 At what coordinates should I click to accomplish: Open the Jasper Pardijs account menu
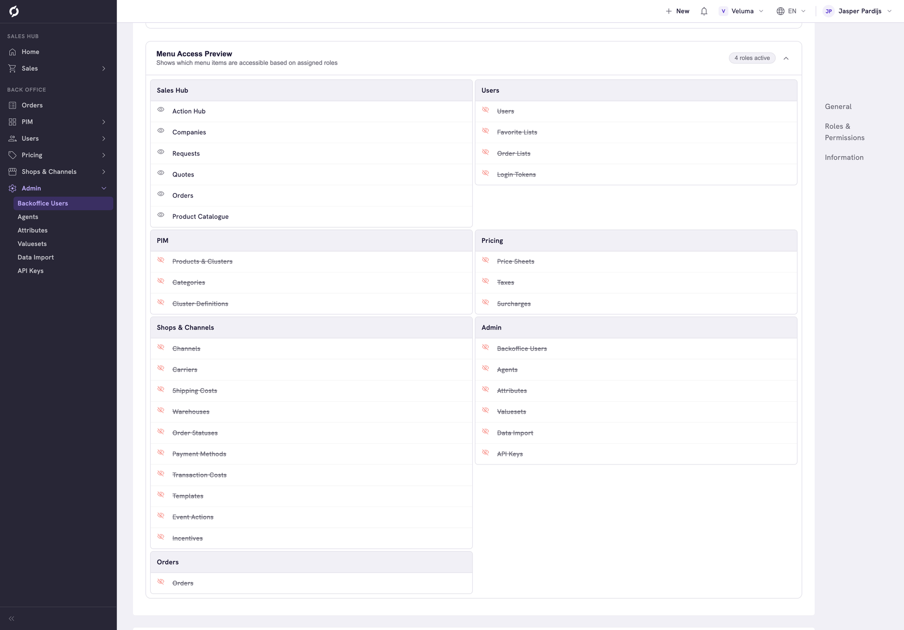858,11
